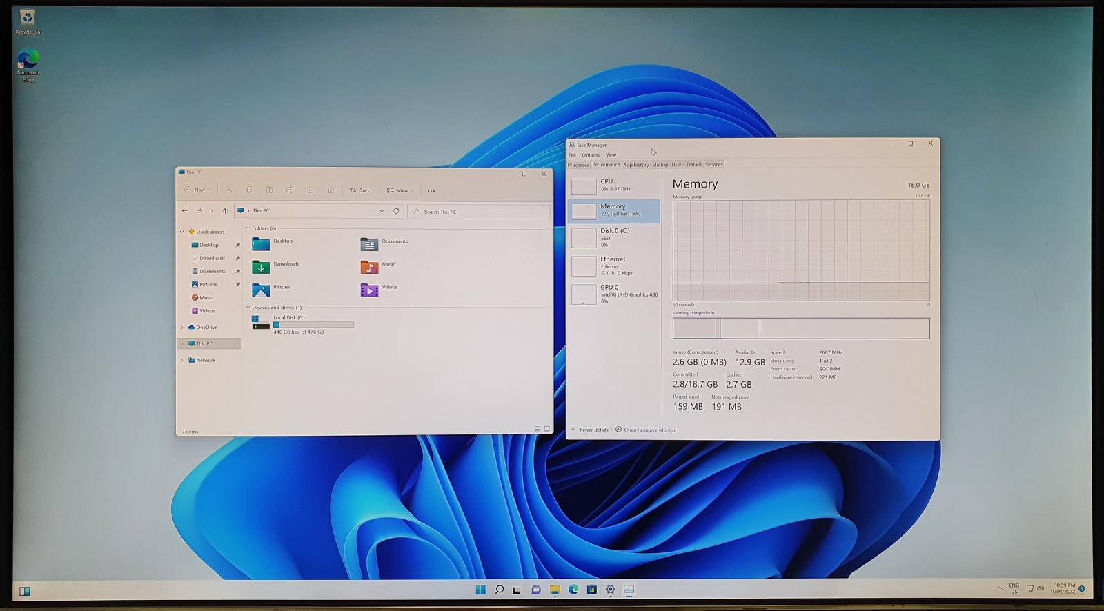The height and width of the screenshot is (611, 1104).
Task: Open the Recent locations chevron beside Forward
Action: pos(212,211)
